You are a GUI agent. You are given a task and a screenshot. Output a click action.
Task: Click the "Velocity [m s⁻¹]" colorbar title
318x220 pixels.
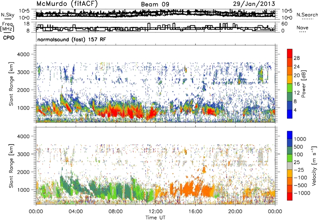click(314, 166)
